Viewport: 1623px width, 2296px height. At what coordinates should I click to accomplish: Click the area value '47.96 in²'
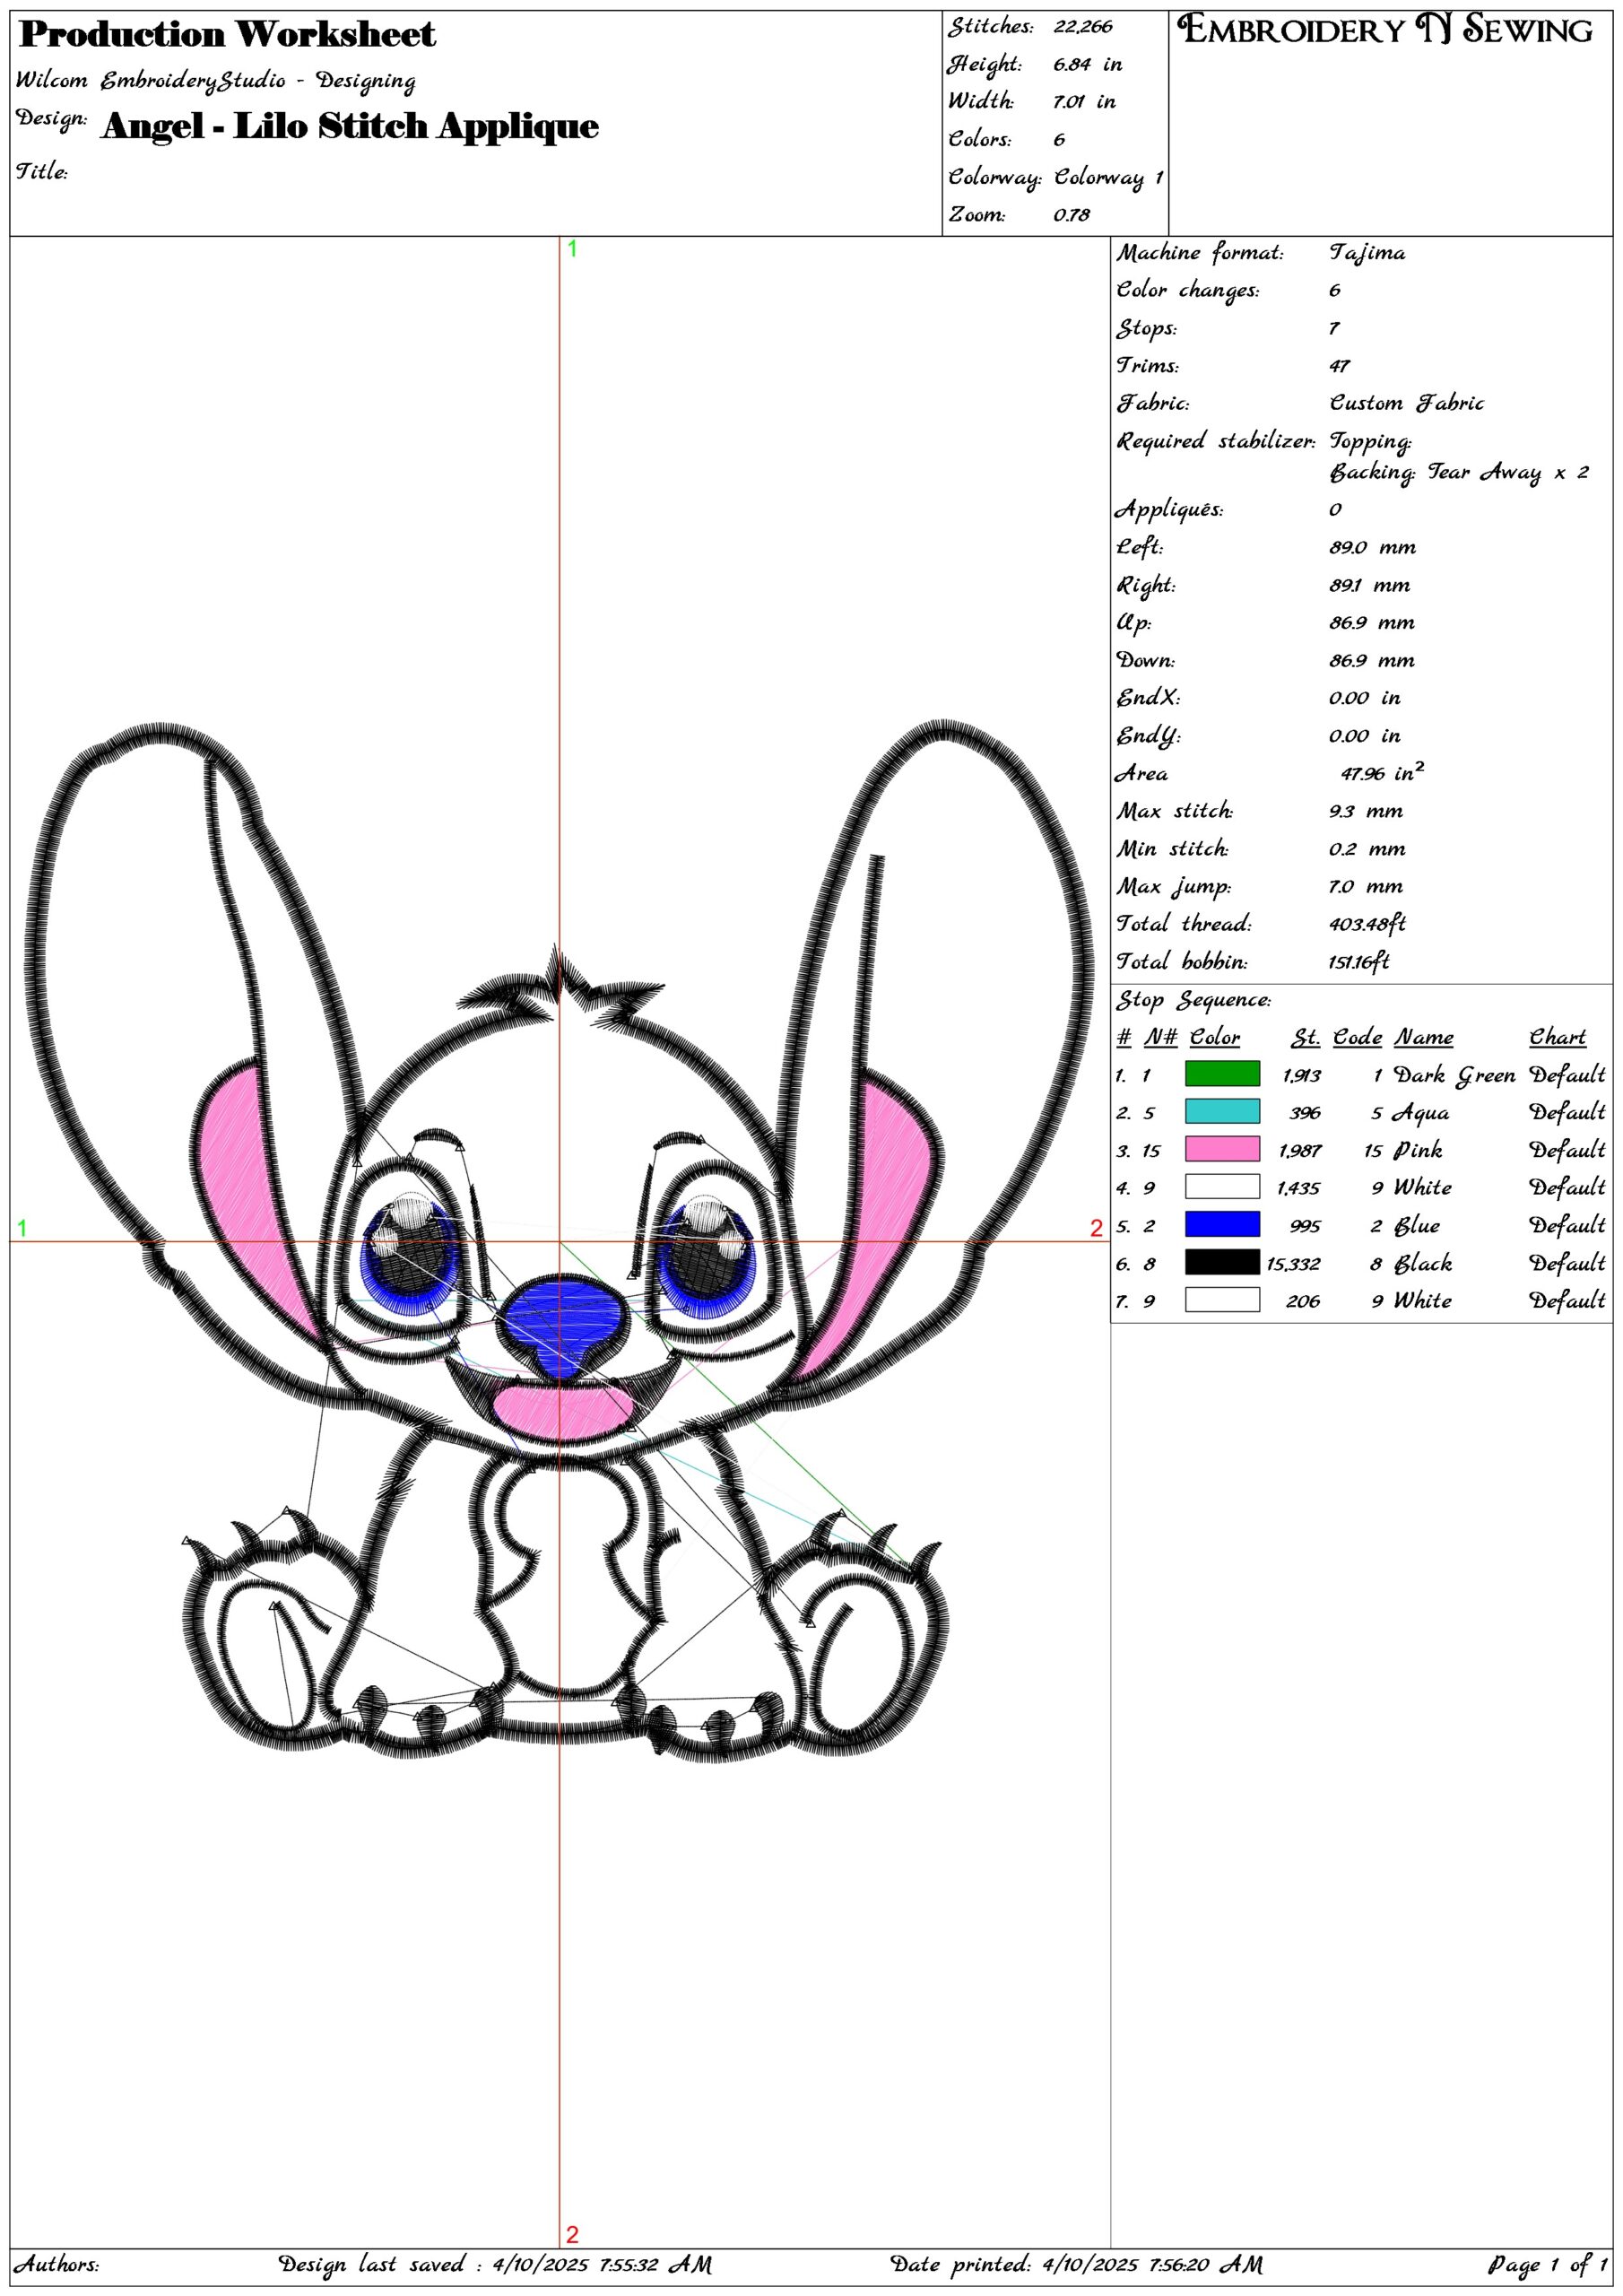[1382, 772]
